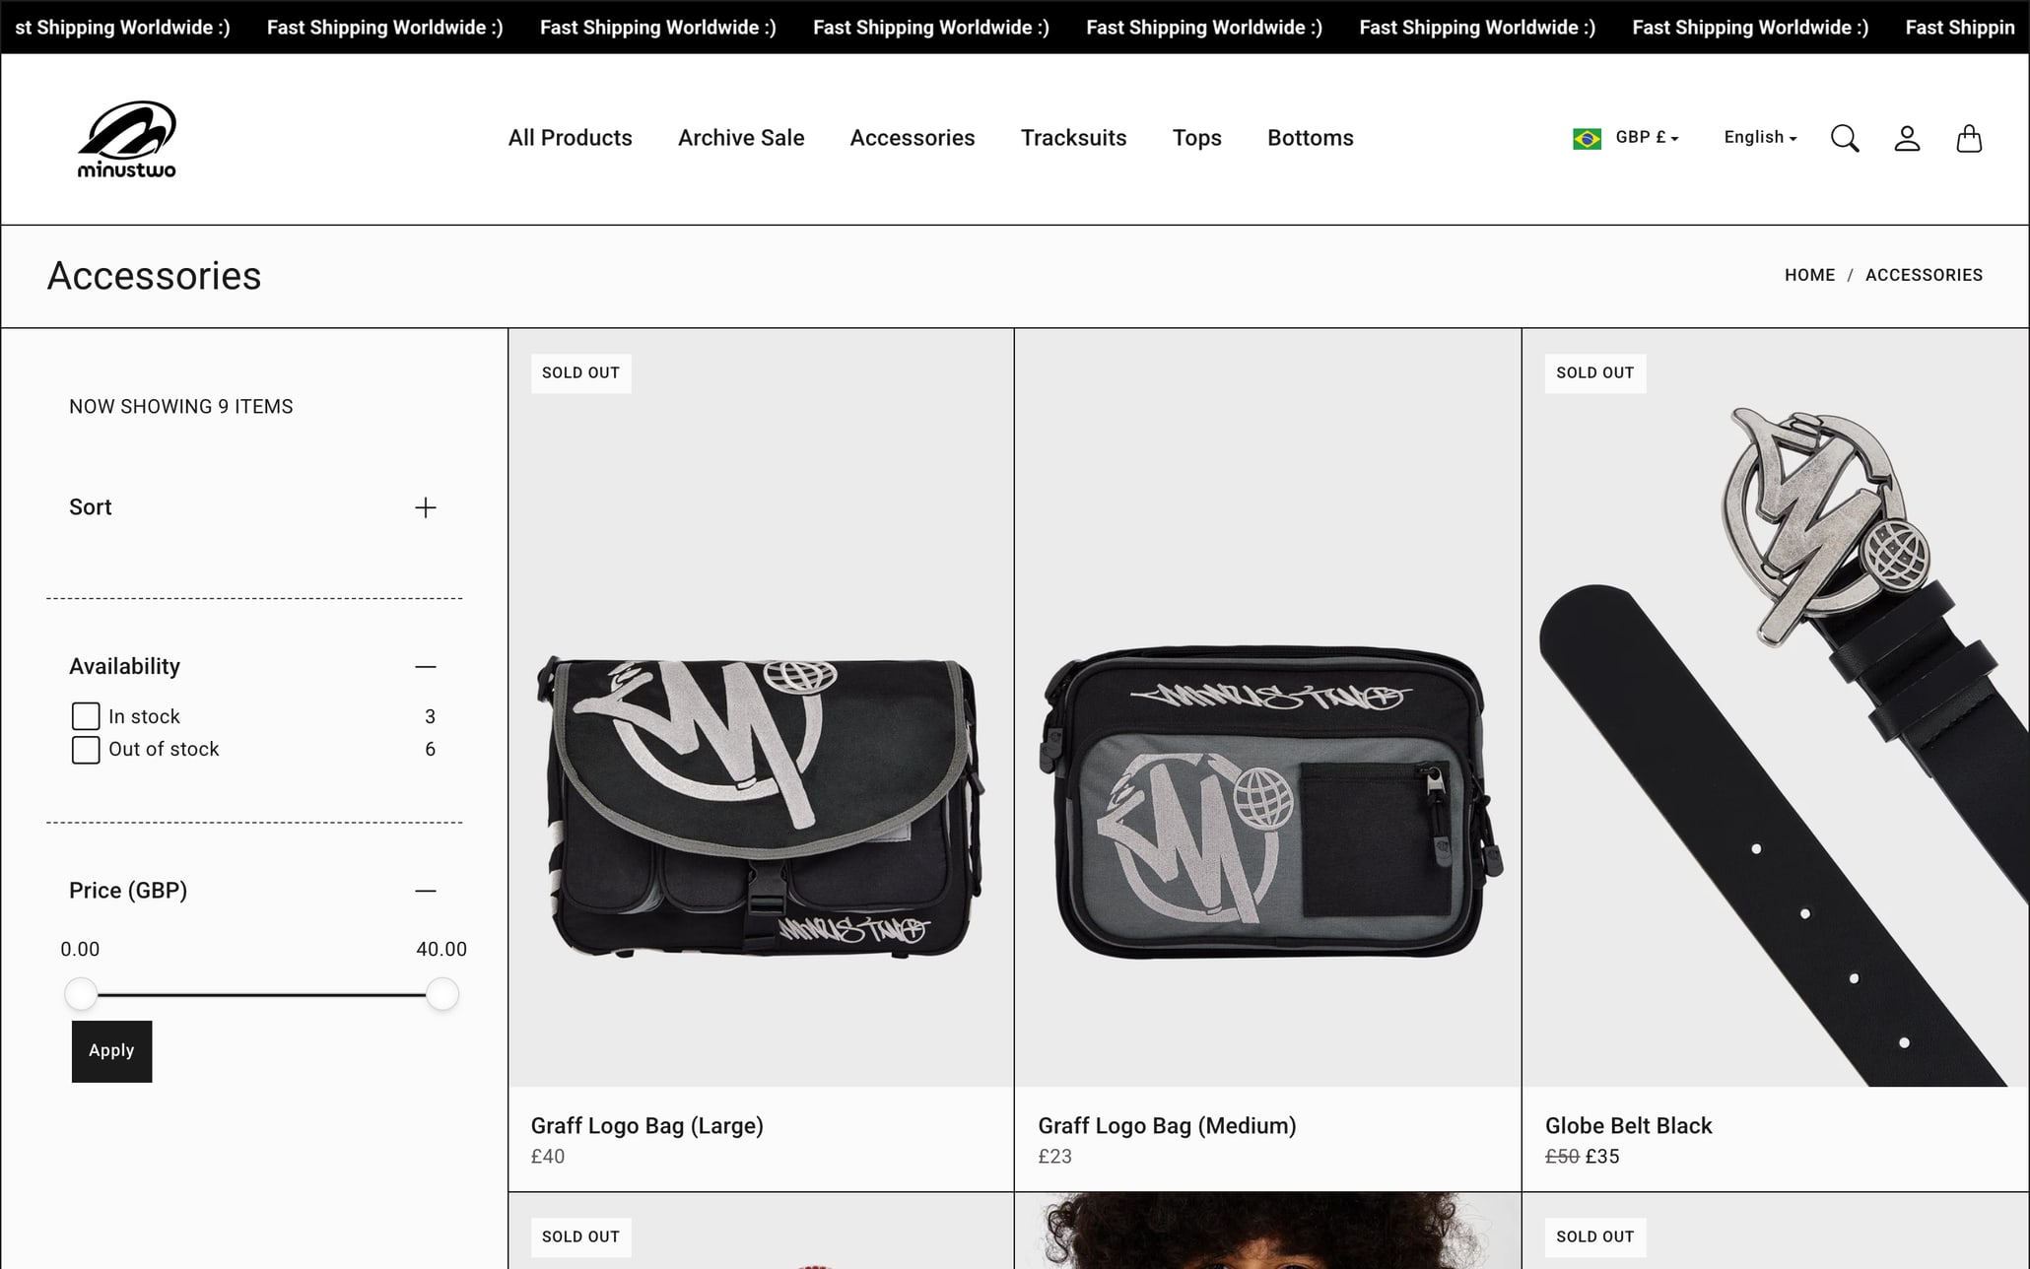Click the Apply price filter button

(x=111, y=1051)
